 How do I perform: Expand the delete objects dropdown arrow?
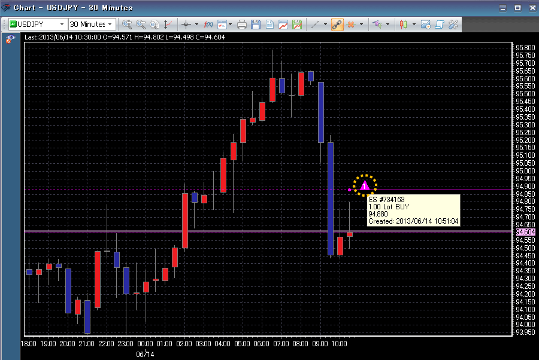[361, 25]
